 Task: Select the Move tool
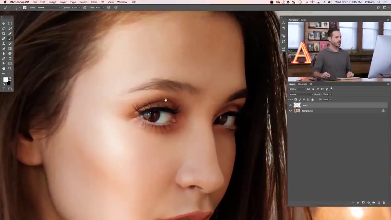tap(4, 24)
